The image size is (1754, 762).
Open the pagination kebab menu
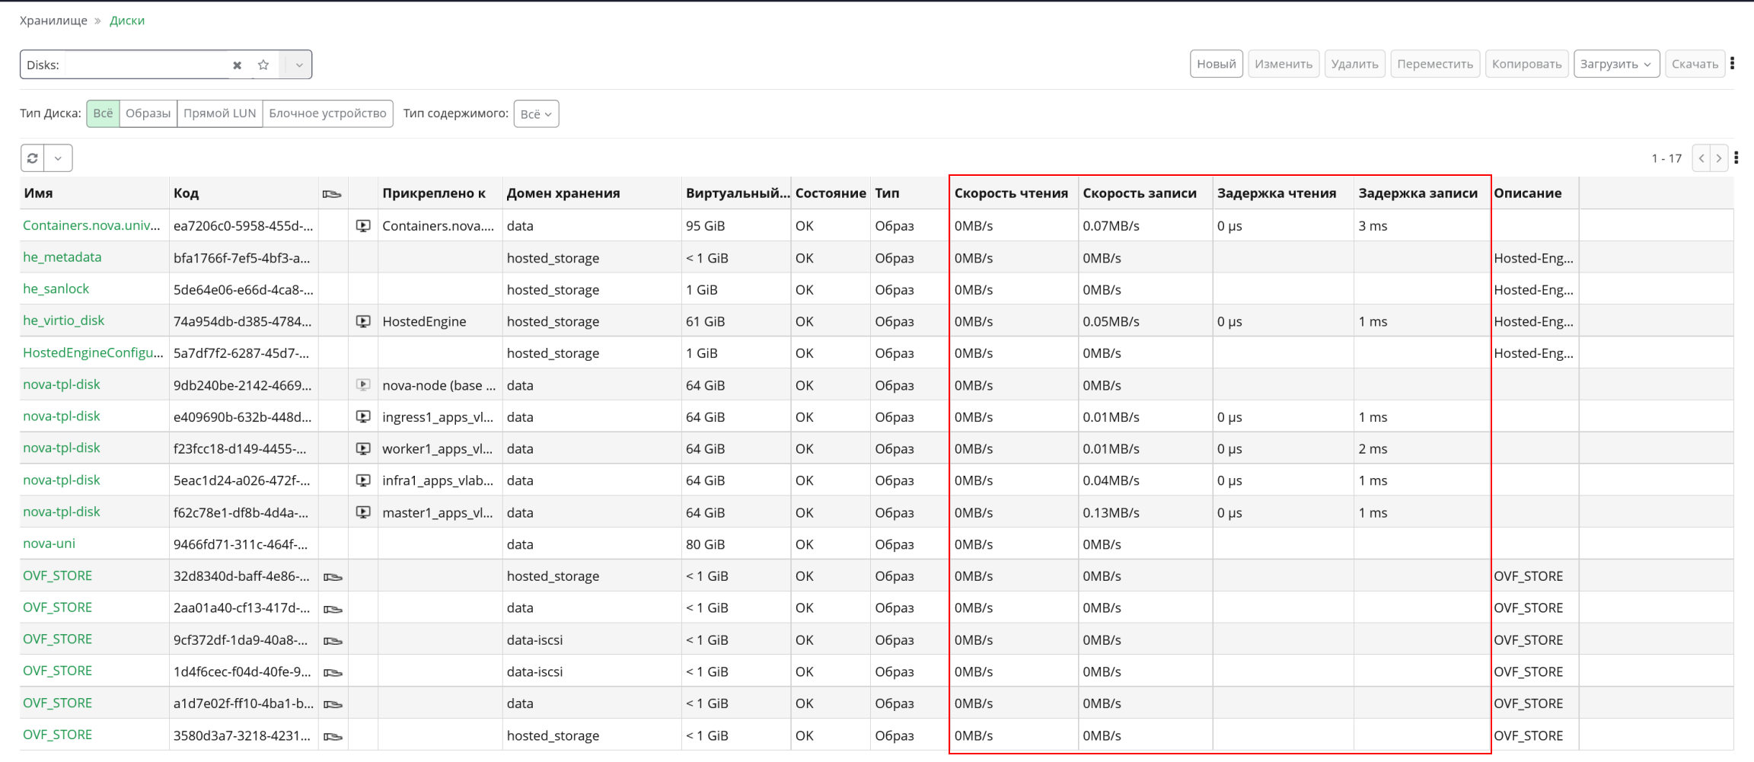tap(1736, 158)
